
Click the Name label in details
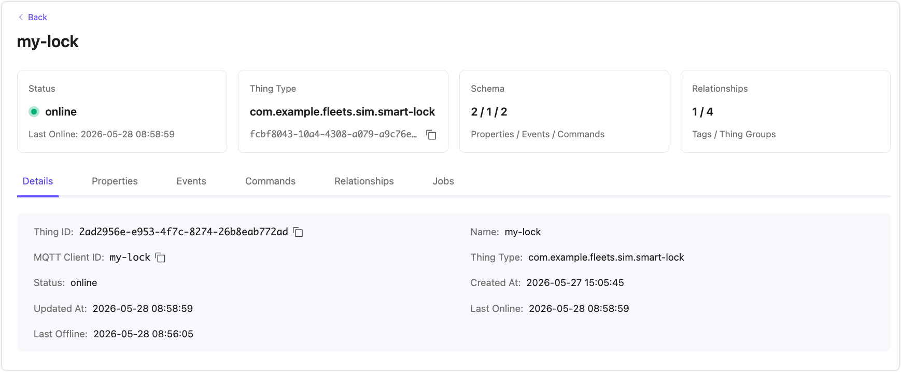pyautogui.click(x=485, y=232)
